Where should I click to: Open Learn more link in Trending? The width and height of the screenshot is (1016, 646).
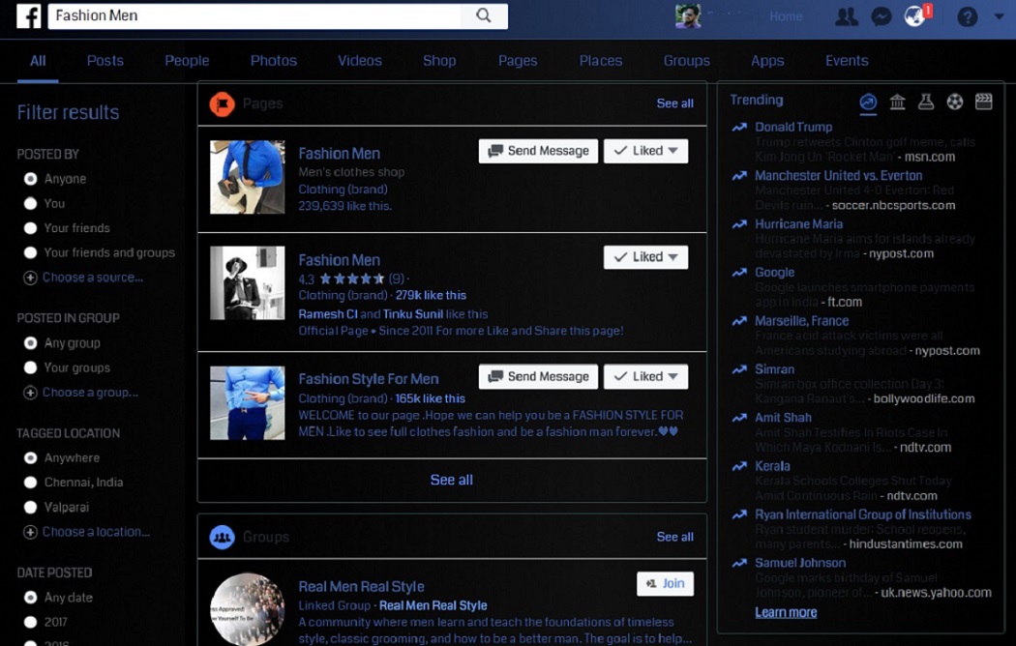coord(786,612)
